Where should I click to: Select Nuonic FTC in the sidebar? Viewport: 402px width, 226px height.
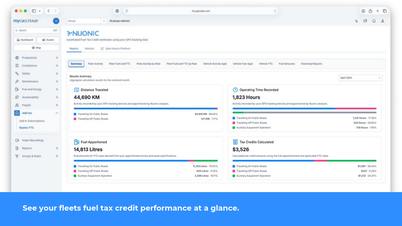(x=26, y=128)
